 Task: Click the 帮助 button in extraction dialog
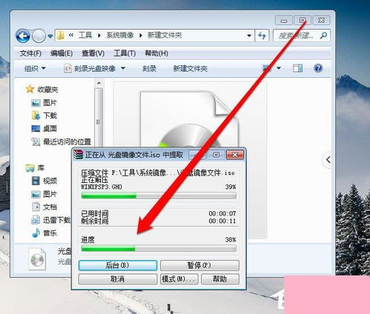point(220,279)
